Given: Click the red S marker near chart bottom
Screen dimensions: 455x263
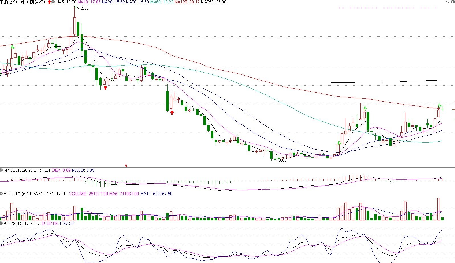Looking at the screenshot, I should (126, 165).
